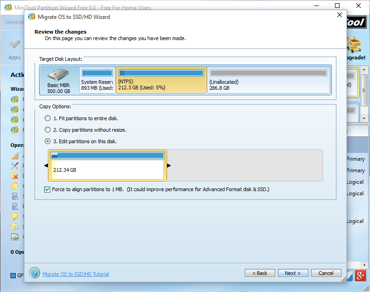This screenshot has width=370, height=292.
Task: Click the right black arrow handle of partition
Action: pos(169,165)
